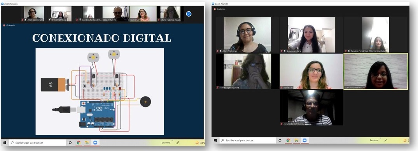The height and width of the screenshot is (151, 418).
Task: Click the black buzzer in circuit diagram
Action: (145, 102)
